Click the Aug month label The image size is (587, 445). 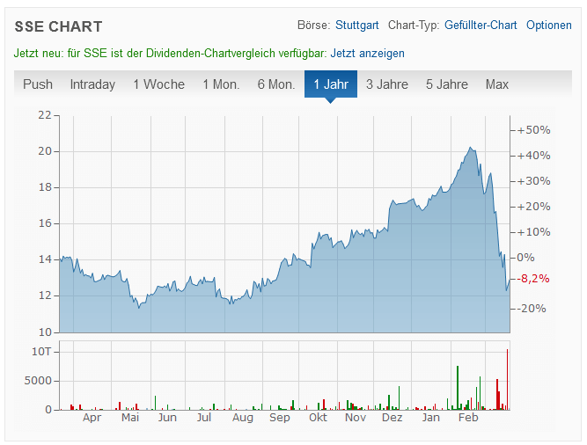pyautogui.click(x=243, y=418)
